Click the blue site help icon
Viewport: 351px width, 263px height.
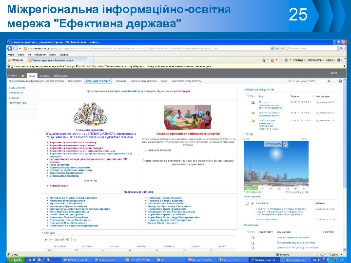(340, 81)
